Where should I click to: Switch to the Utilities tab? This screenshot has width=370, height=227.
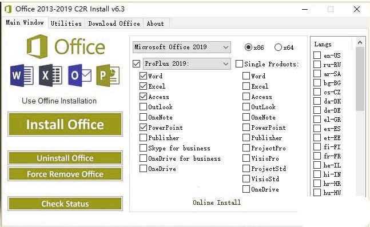click(x=66, y=23)
